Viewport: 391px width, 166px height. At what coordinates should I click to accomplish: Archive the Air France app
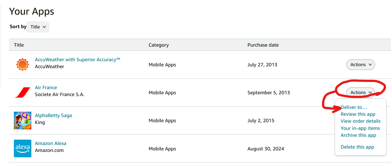[358, 135]
